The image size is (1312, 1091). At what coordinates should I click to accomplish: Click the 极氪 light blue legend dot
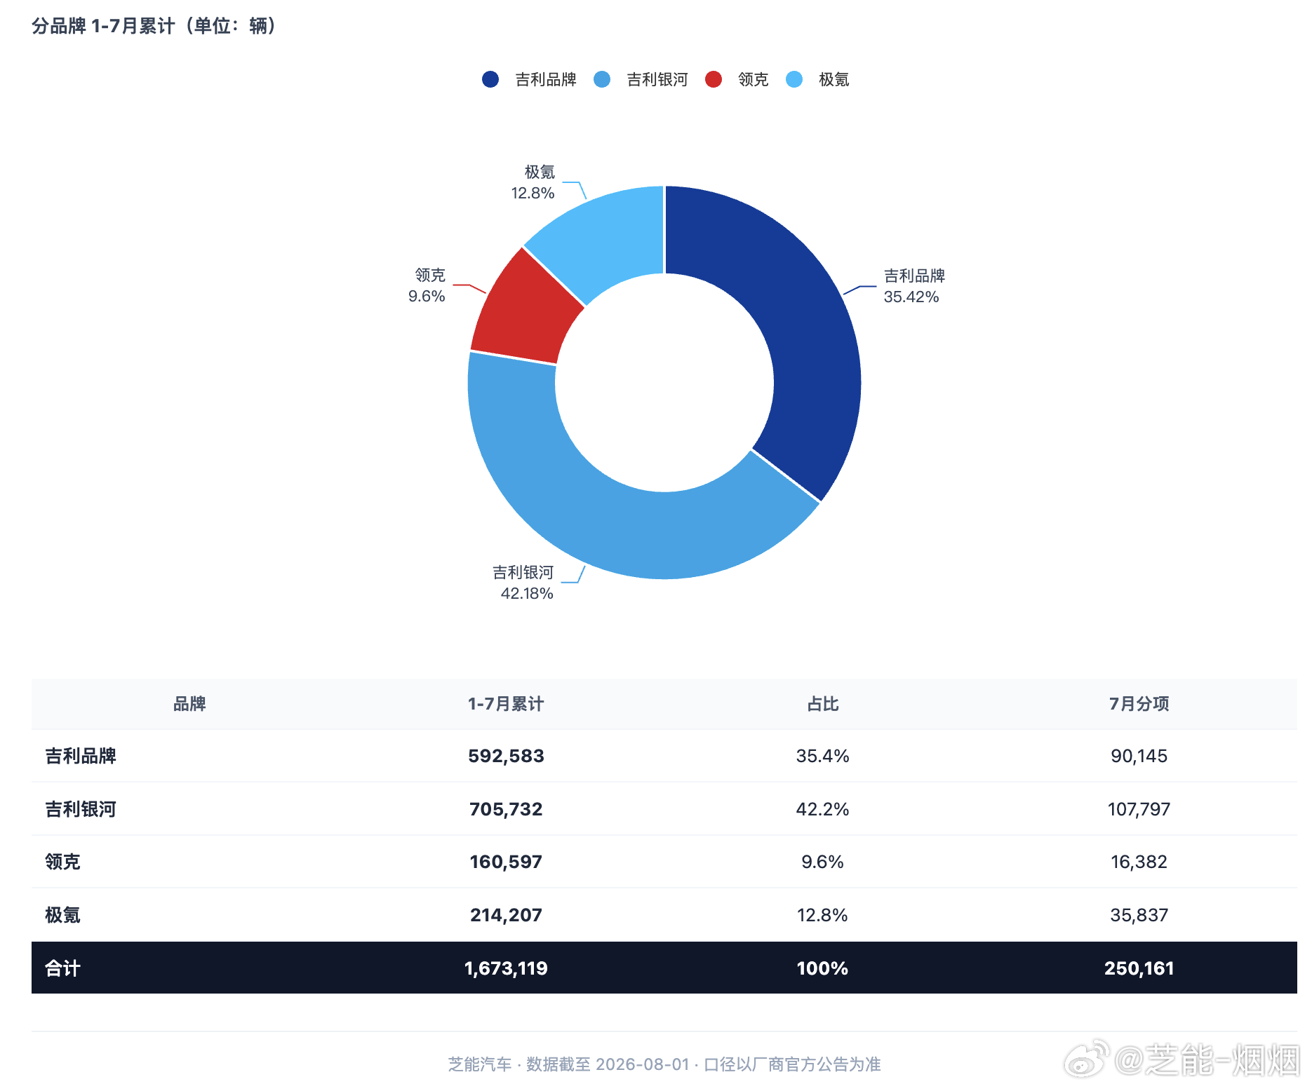[x=794, y=79]
